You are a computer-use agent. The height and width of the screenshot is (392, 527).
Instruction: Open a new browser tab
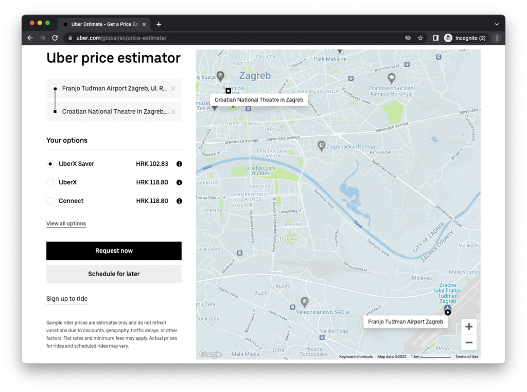159,24
